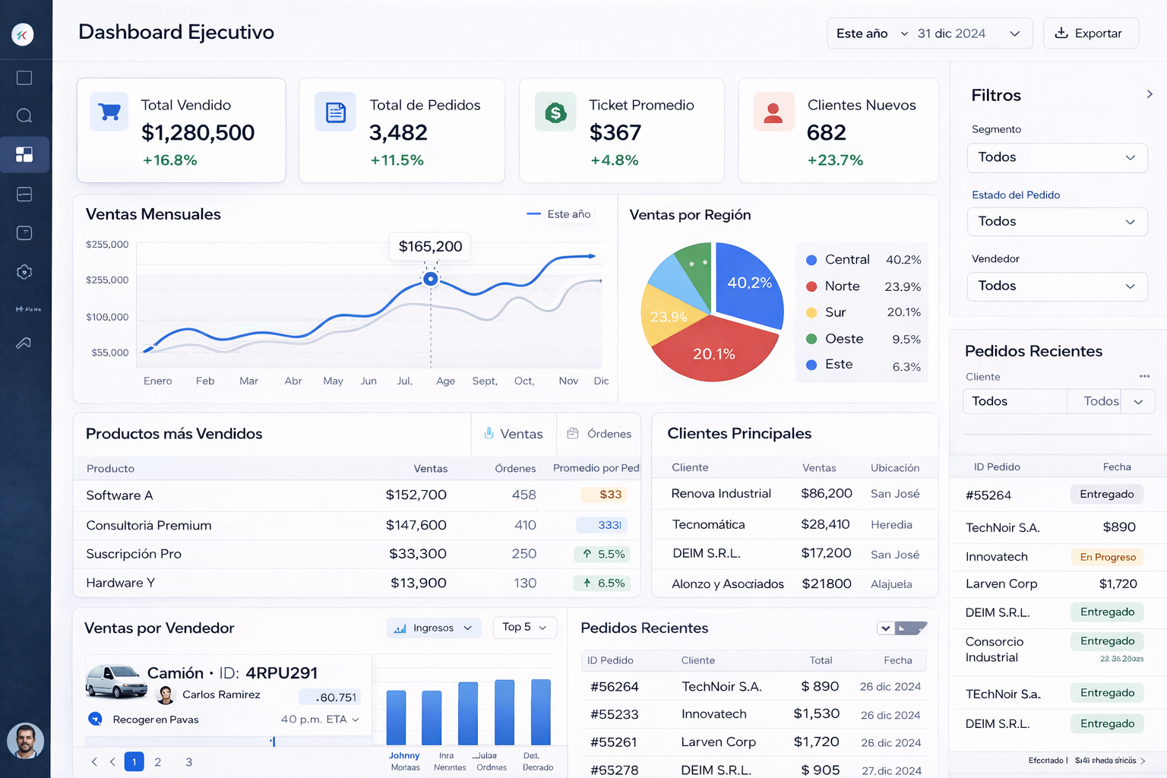Go to page 2 in pagination
This screenshot has width=1167, height=778.
158,761
